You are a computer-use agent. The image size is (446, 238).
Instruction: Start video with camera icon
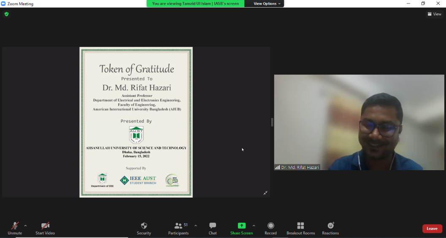[45, 228]
